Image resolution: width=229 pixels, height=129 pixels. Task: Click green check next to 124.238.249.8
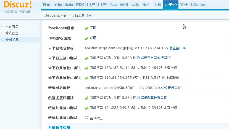pyautogui.click(x=86, y=108)
